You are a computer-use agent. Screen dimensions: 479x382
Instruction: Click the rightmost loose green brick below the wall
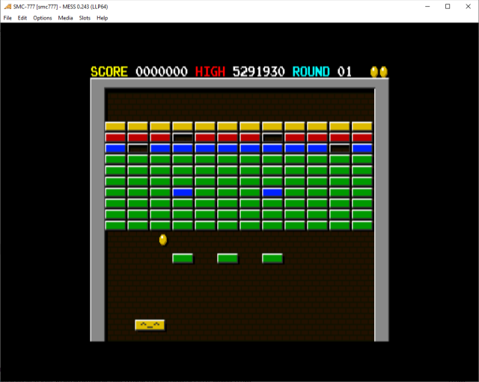[272, 258]
